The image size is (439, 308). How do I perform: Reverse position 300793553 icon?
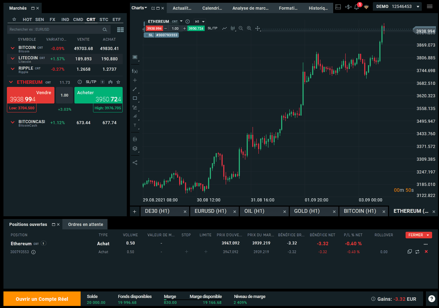pyautogui.click(x=417, y=252)
